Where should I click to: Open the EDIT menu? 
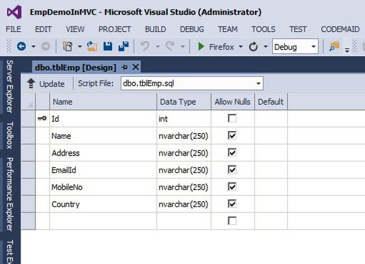43,29
